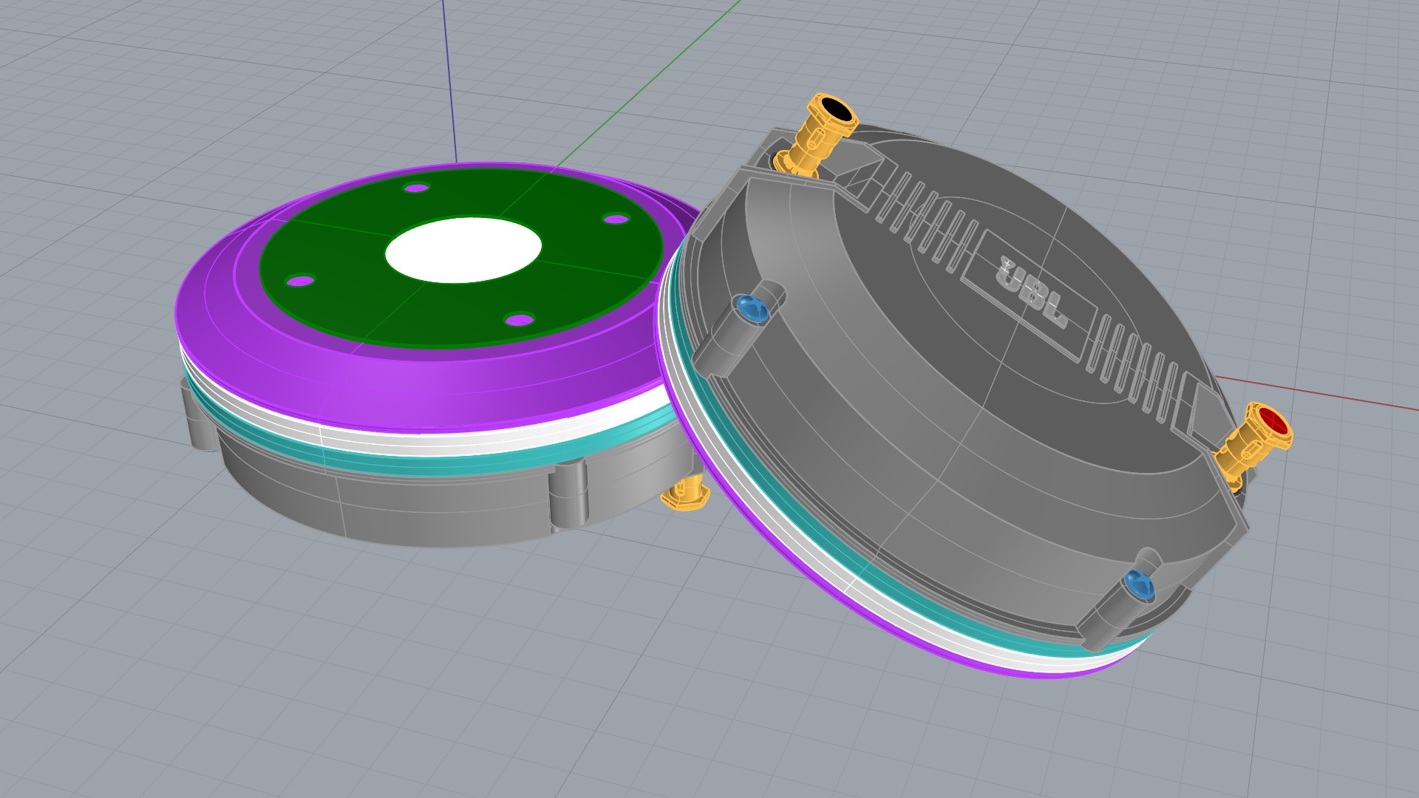This screenshot has width=1419, height=798.
Task: Click the blue vertical Z axis line
Action: tap(448, 74)
